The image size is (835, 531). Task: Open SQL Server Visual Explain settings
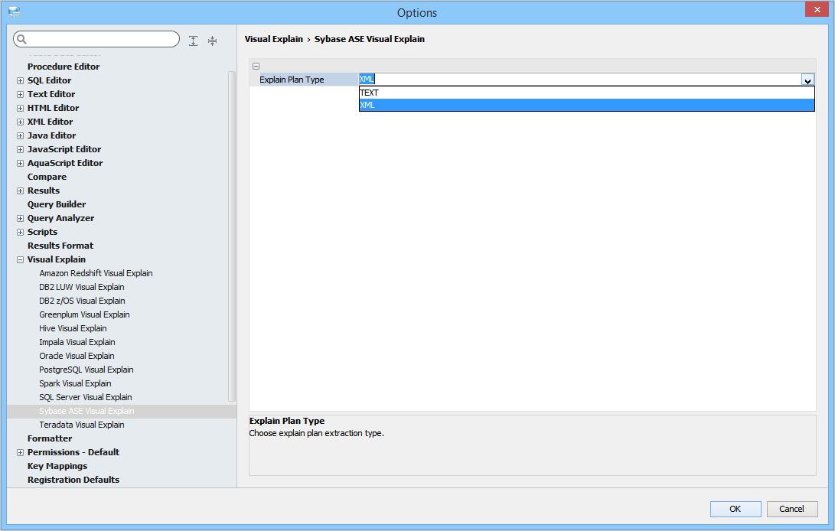pos(85,398)
